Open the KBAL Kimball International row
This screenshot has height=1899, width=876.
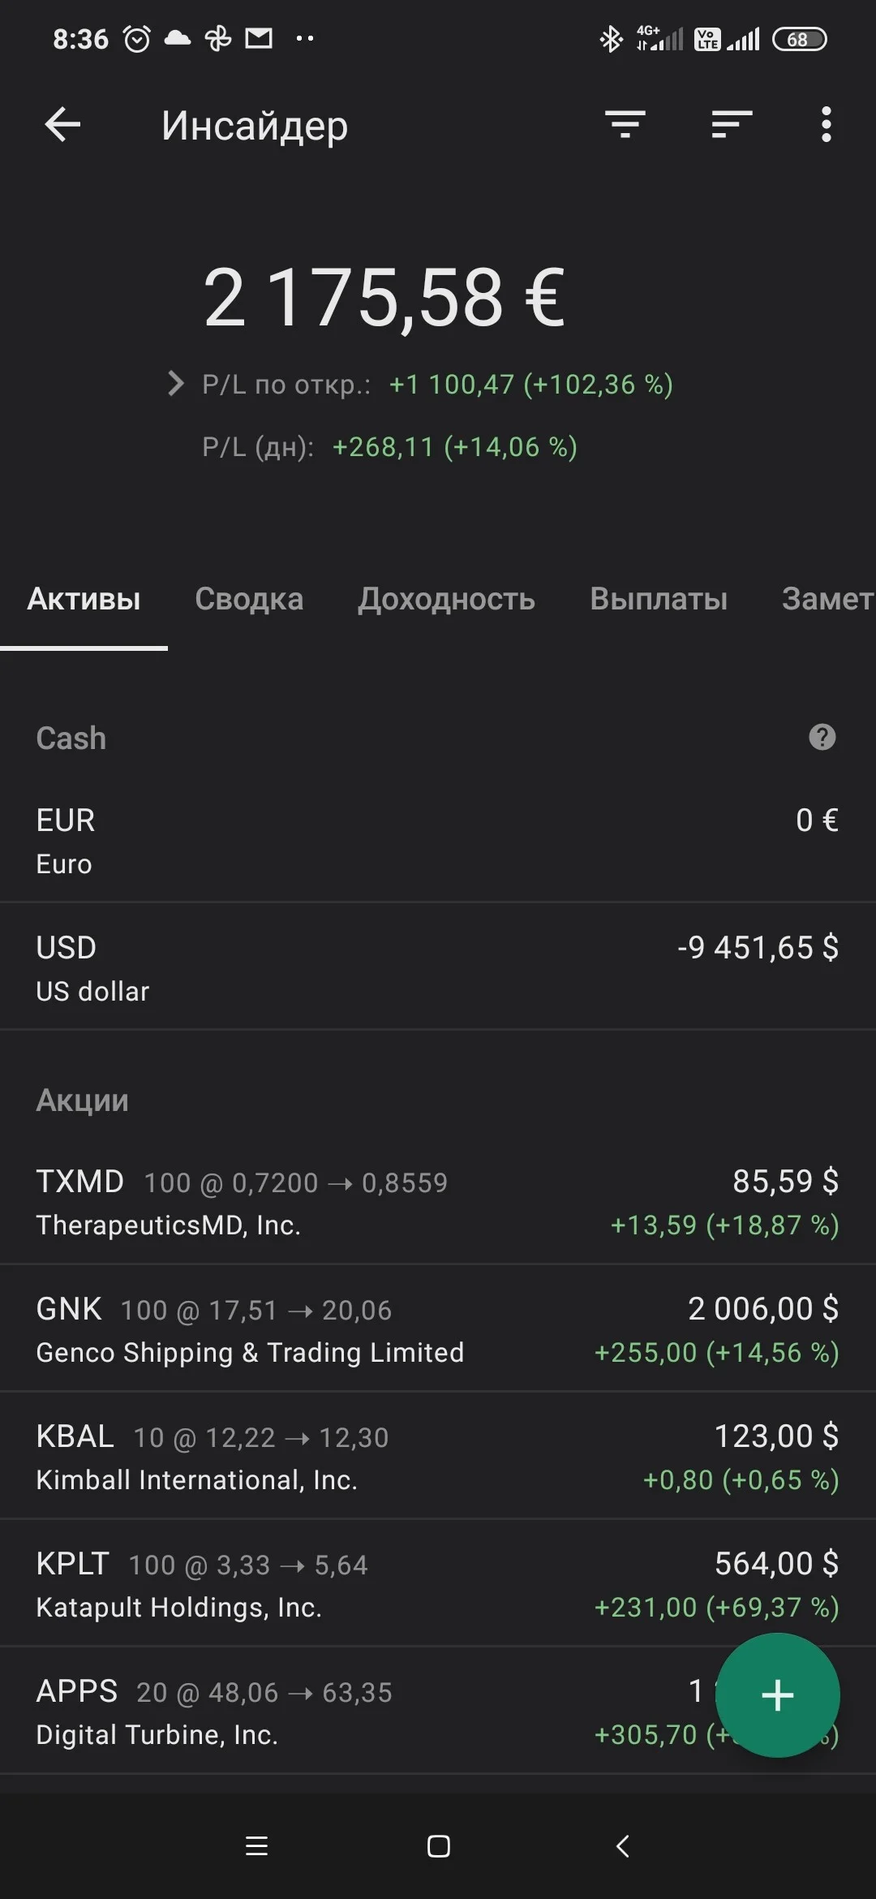(x=438, y=1456)
